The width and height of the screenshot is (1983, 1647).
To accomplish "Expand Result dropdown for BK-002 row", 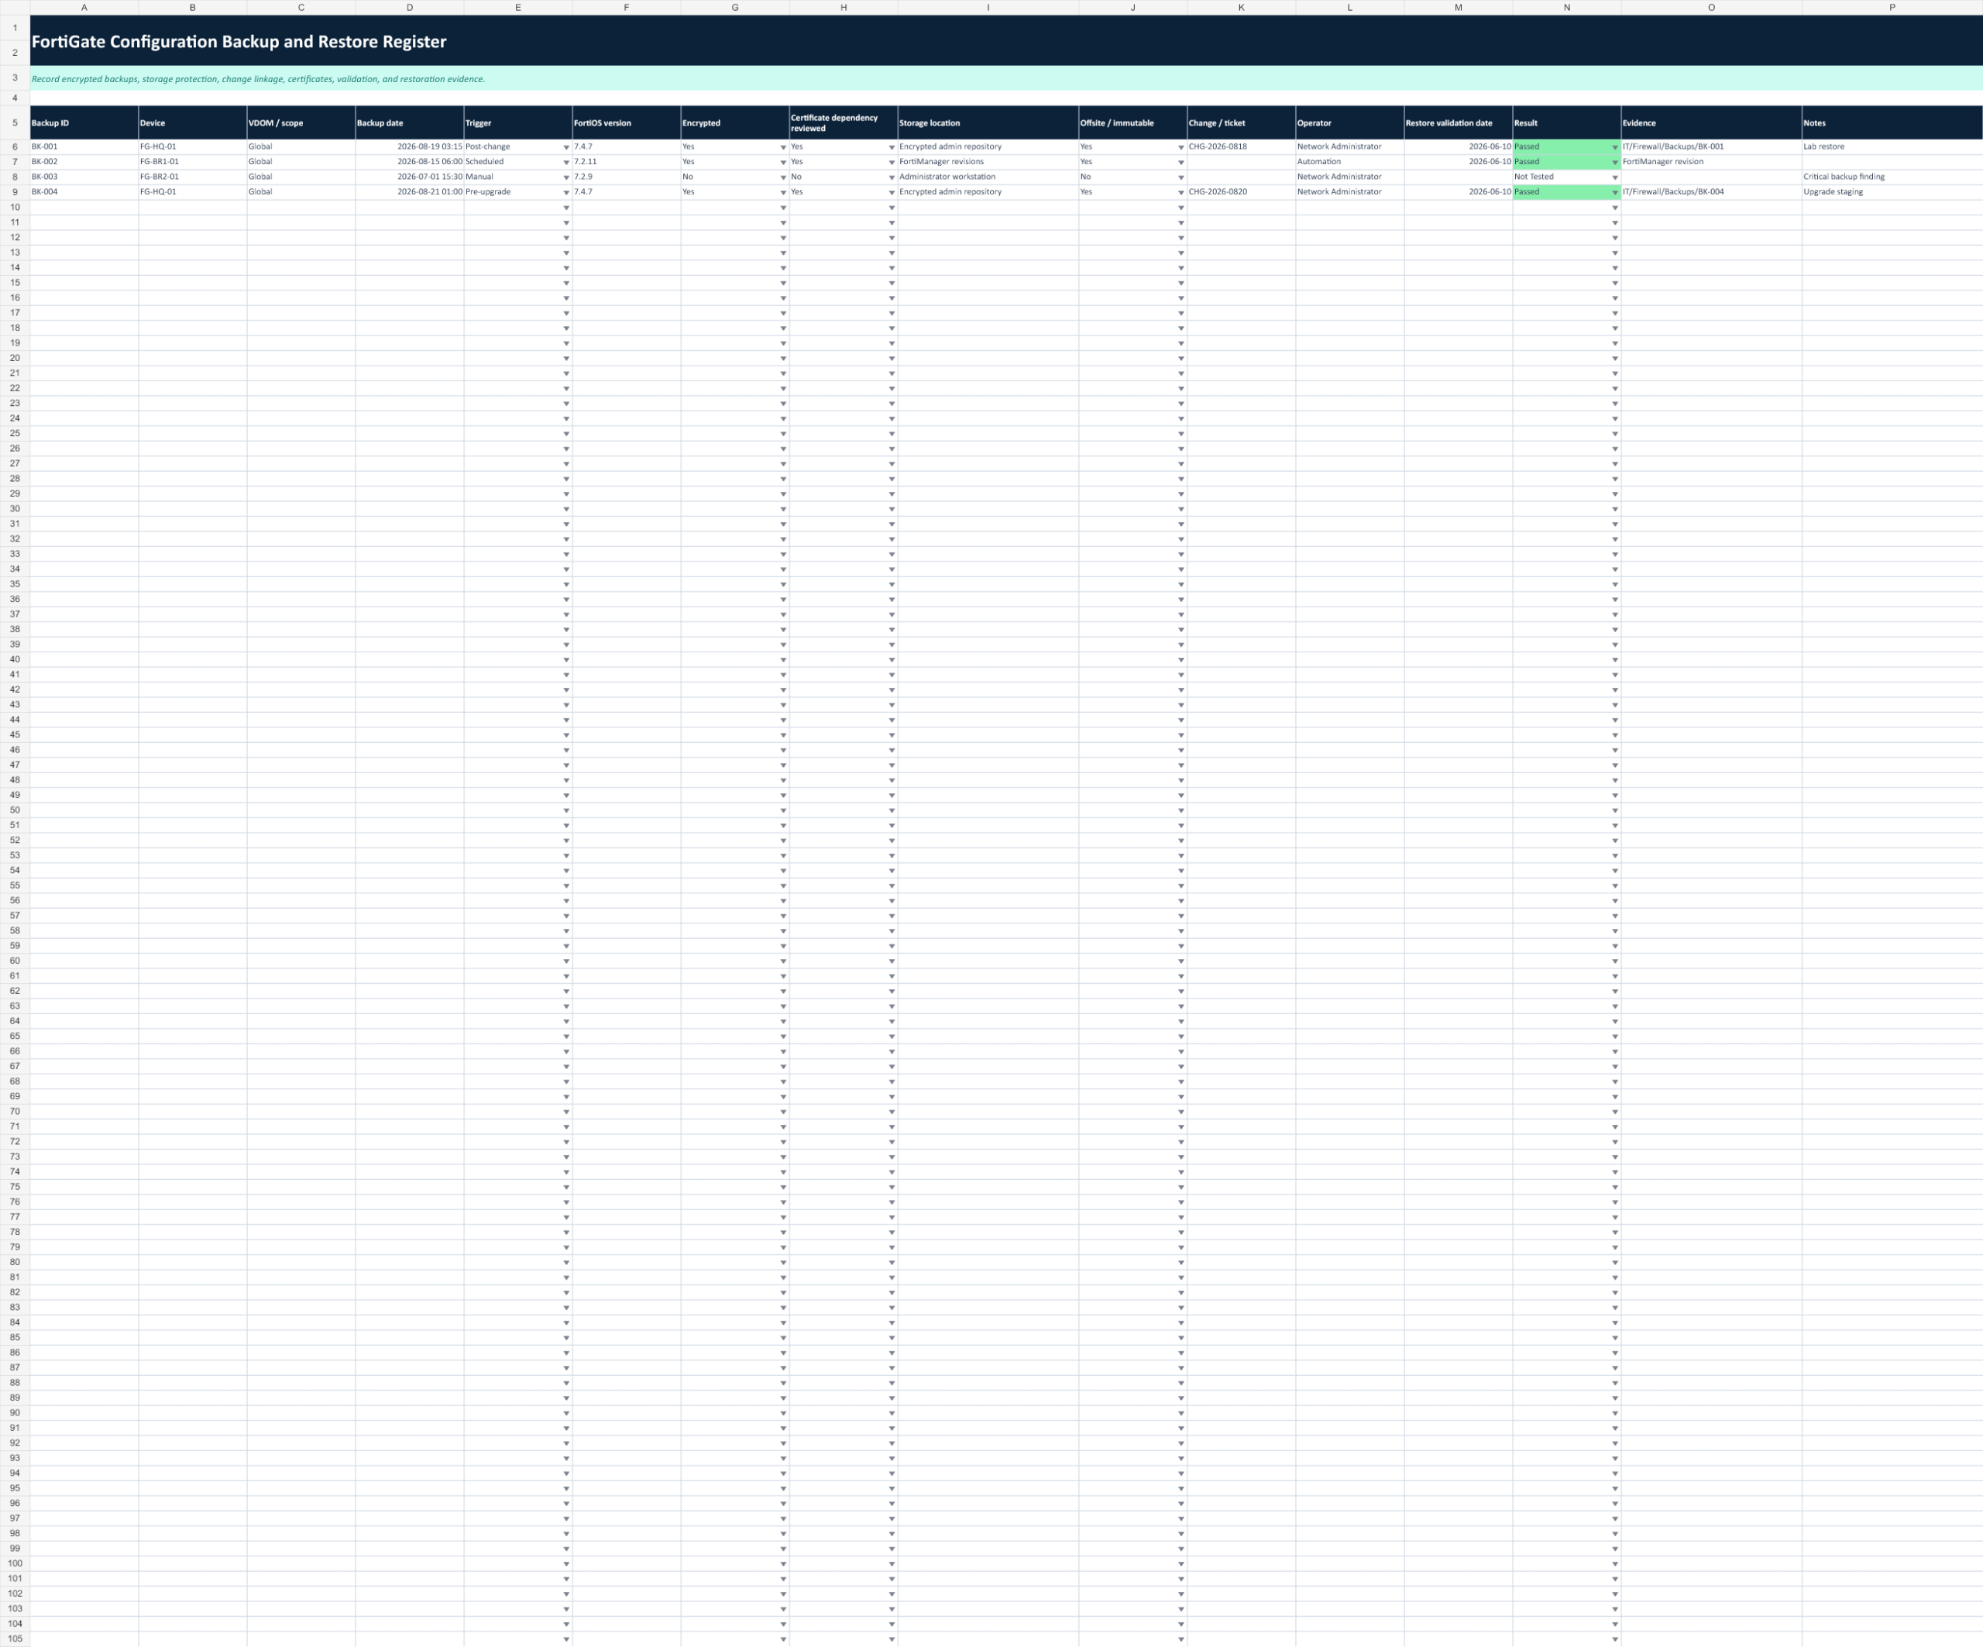I will pyautogui.click(x=1615, y=163).
